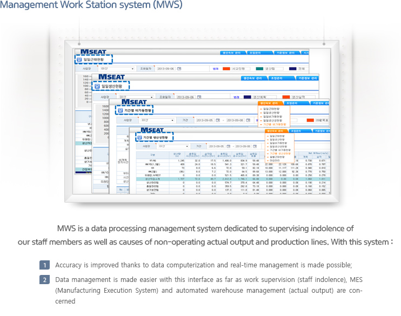Click the MSEAT logo in the 기간별 비가동현황 window

[x=134, y=102]
